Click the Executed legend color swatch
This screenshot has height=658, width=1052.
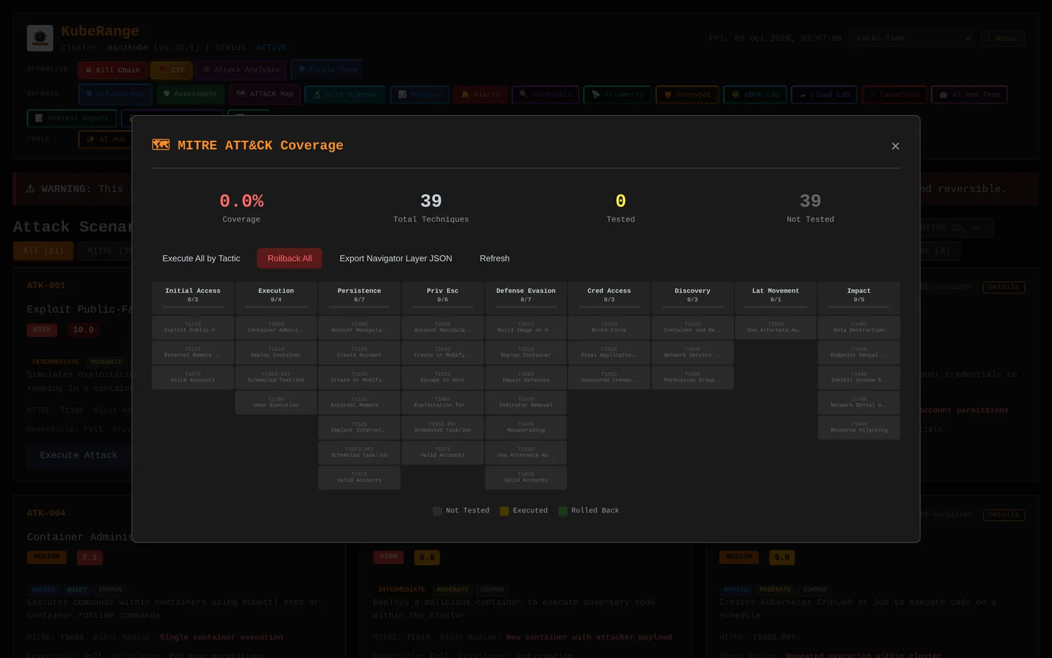coord(504,511)
